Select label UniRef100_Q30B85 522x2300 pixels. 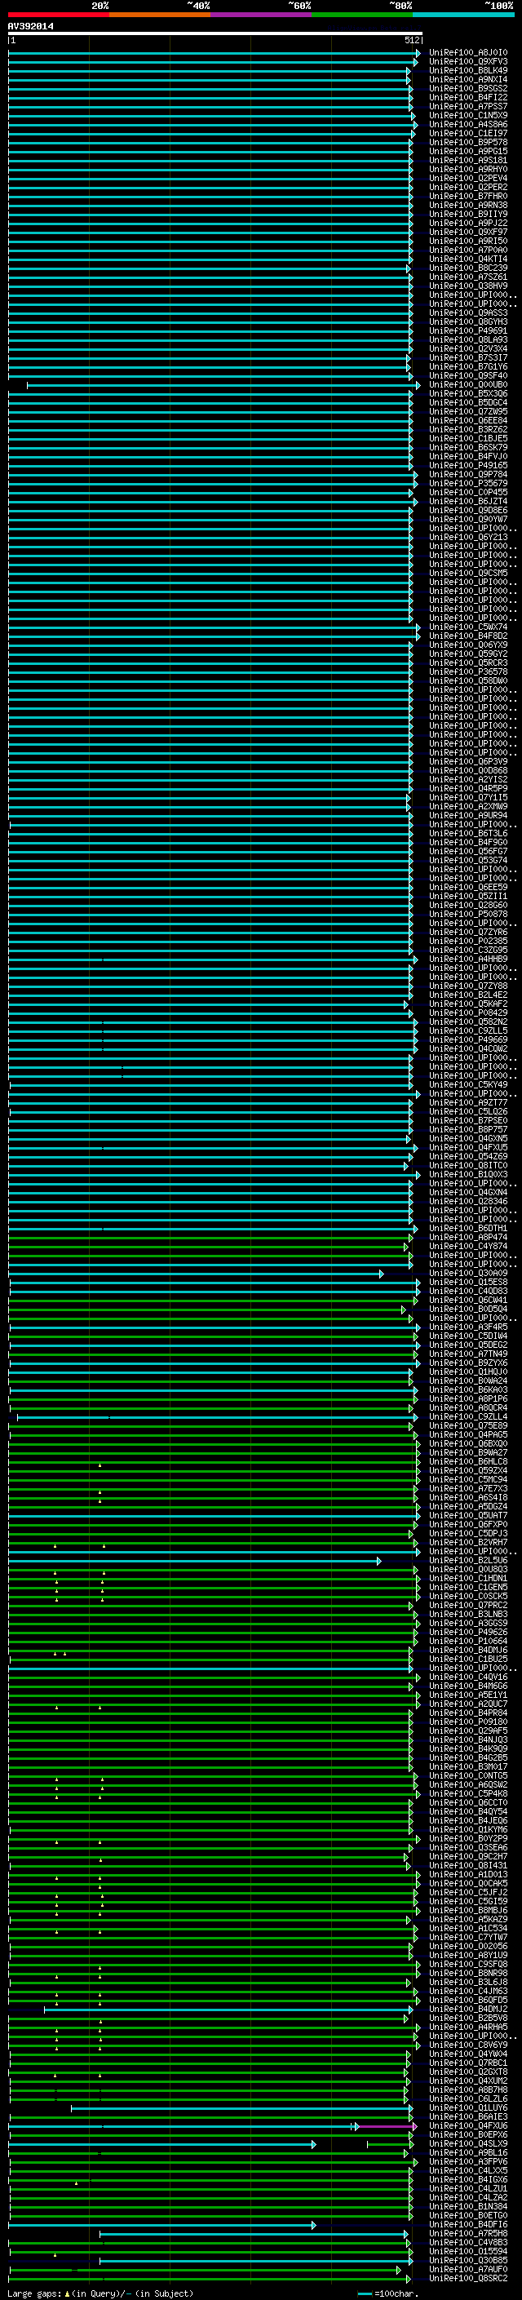click(x=468, y=2260)
